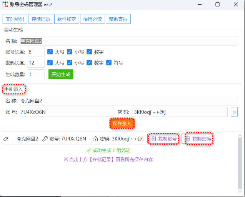Toggle 小写 checkbox for password length

(70, 63)
